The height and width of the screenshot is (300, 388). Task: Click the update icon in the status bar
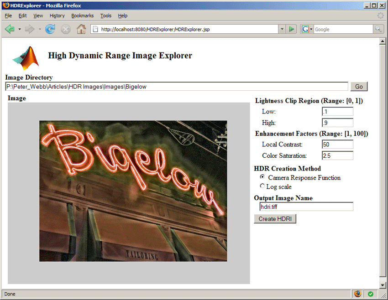click(x=358, y=294)
